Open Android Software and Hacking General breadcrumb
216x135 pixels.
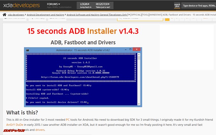point(97,15)
